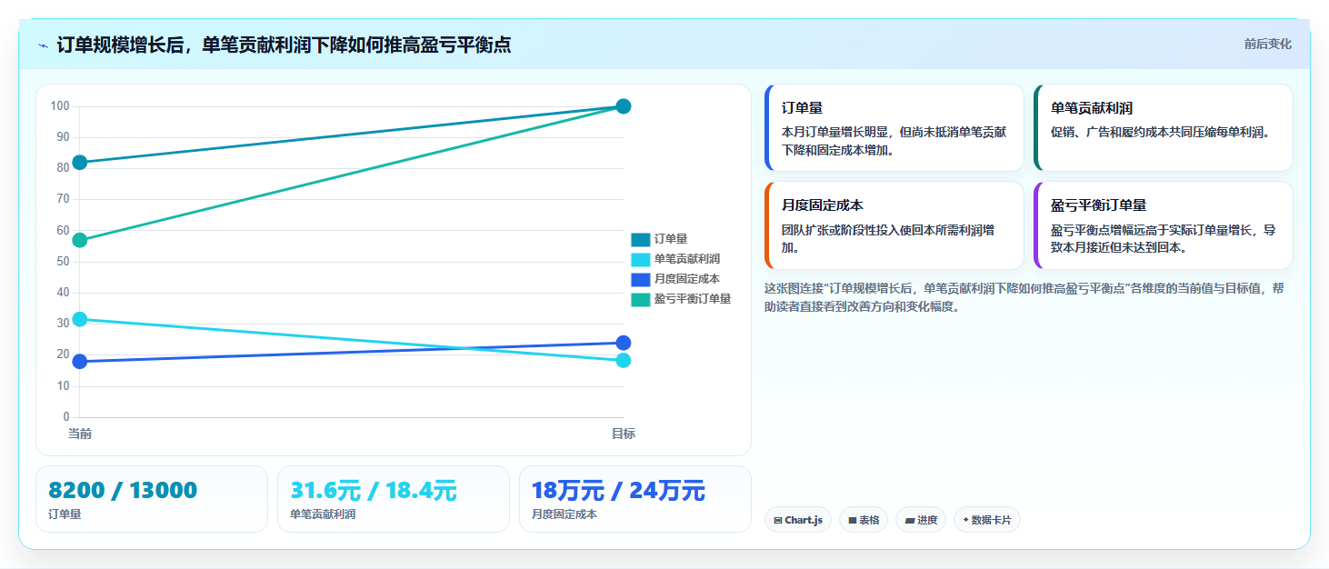Click the 8200 / 13000 stat value

123,491
